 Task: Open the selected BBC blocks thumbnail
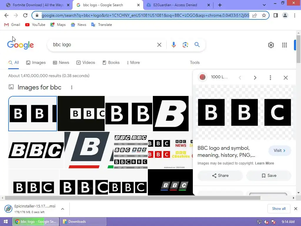[x=33, y=114]
